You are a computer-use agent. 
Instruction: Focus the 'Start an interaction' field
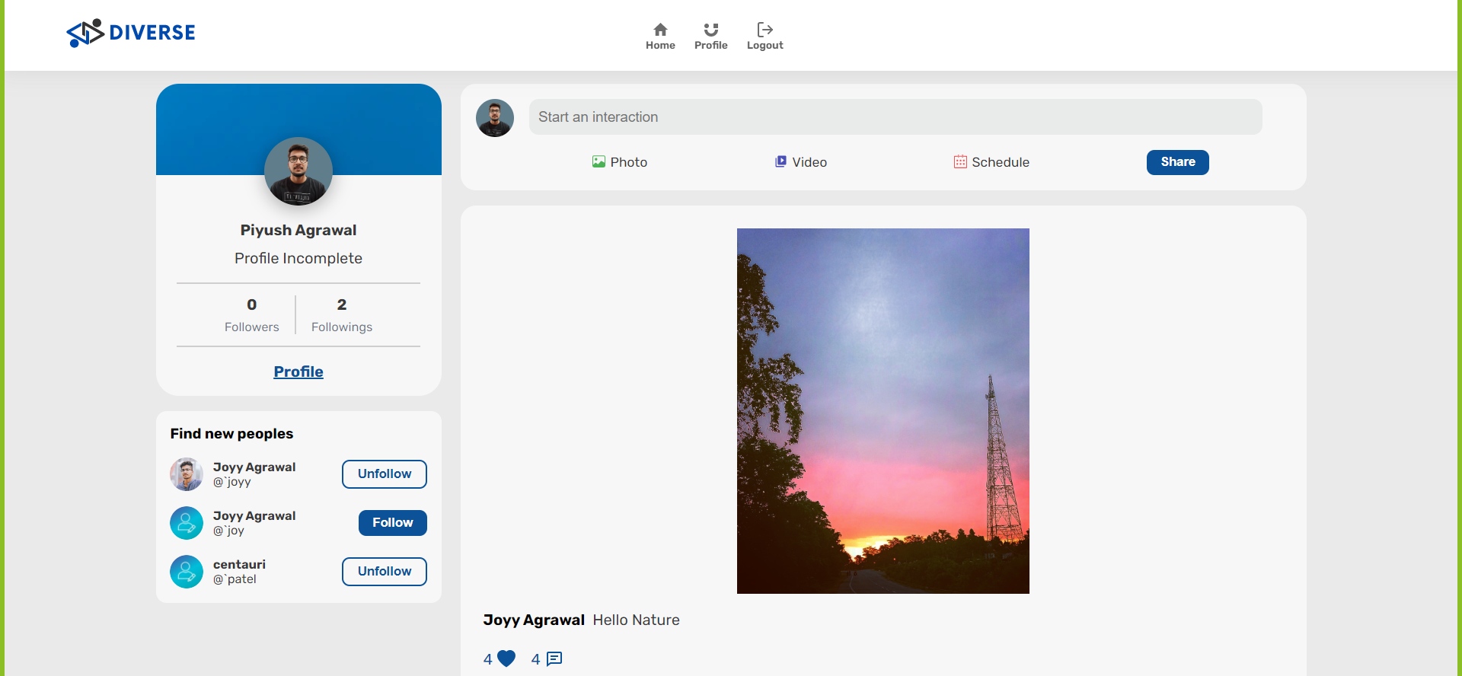(x=895, y=117)
